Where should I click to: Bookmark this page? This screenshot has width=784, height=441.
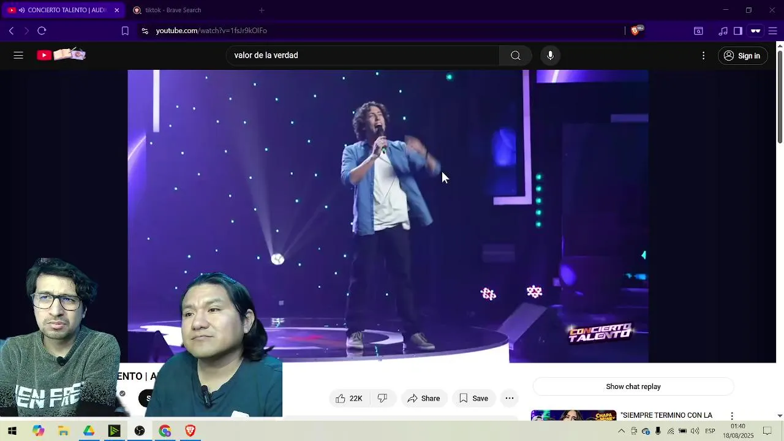125,31
